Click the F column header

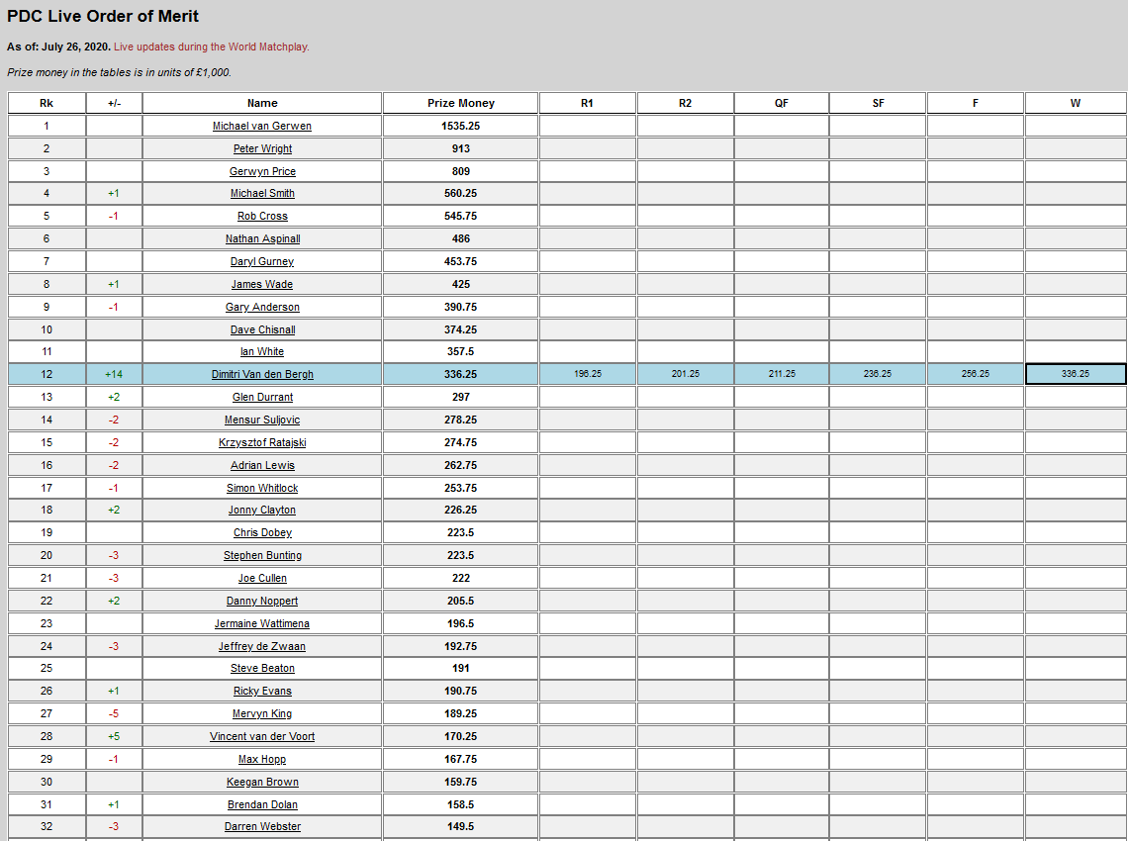tap(976, 103)
